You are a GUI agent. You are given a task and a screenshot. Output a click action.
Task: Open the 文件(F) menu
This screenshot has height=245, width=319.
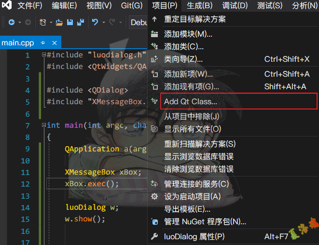30,5
